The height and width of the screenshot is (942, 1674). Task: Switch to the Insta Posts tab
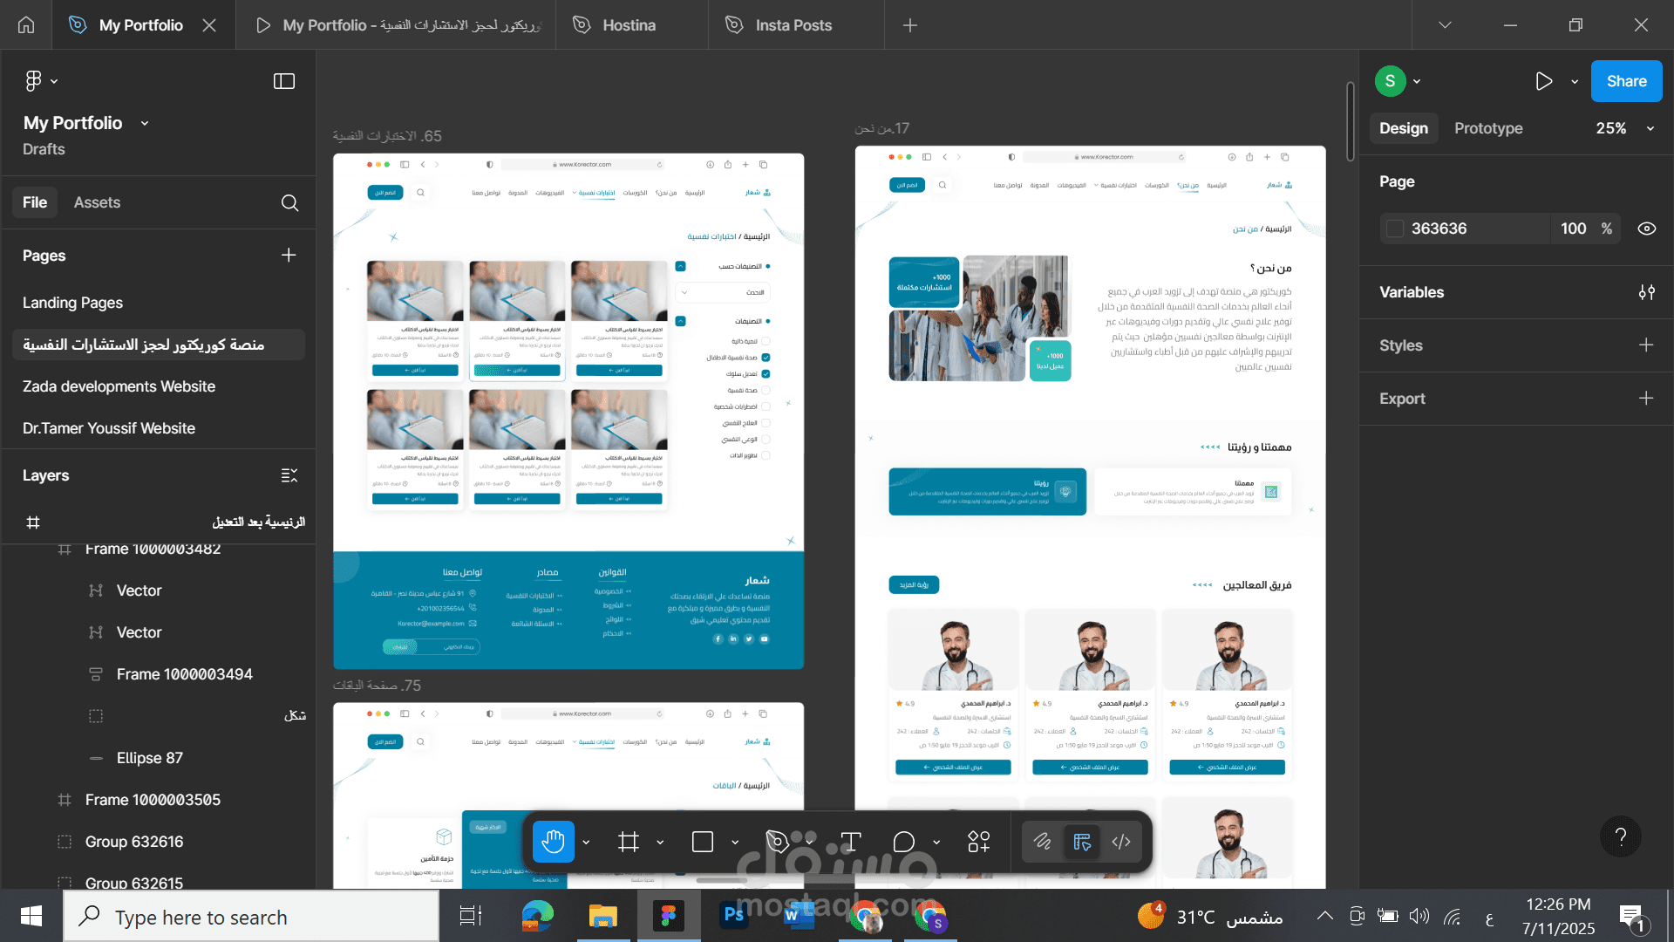coord(793,25)
